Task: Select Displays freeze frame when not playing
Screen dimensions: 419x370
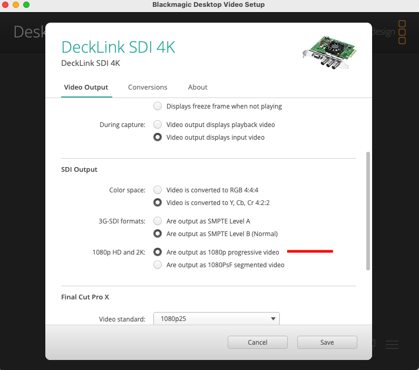Action: [x=158, y=106]
